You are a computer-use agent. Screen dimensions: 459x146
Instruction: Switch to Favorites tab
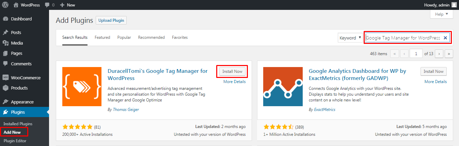[180, 37]
